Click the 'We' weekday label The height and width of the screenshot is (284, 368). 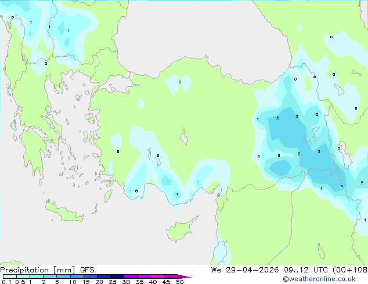(x=216, y=270)
